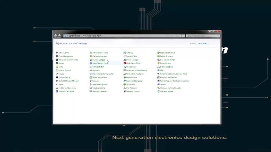Open the Troubleshooting link
Screen dimensions: 271x152
point(99,88)
